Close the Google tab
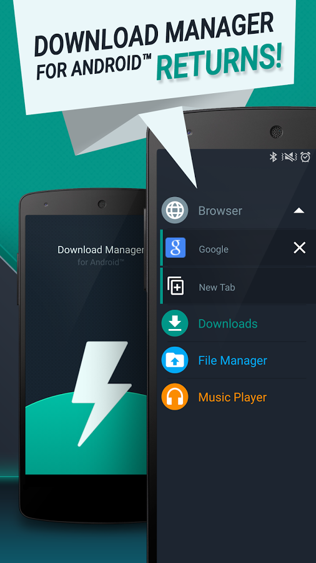316x563 pixels. click(x=300, y=248)
